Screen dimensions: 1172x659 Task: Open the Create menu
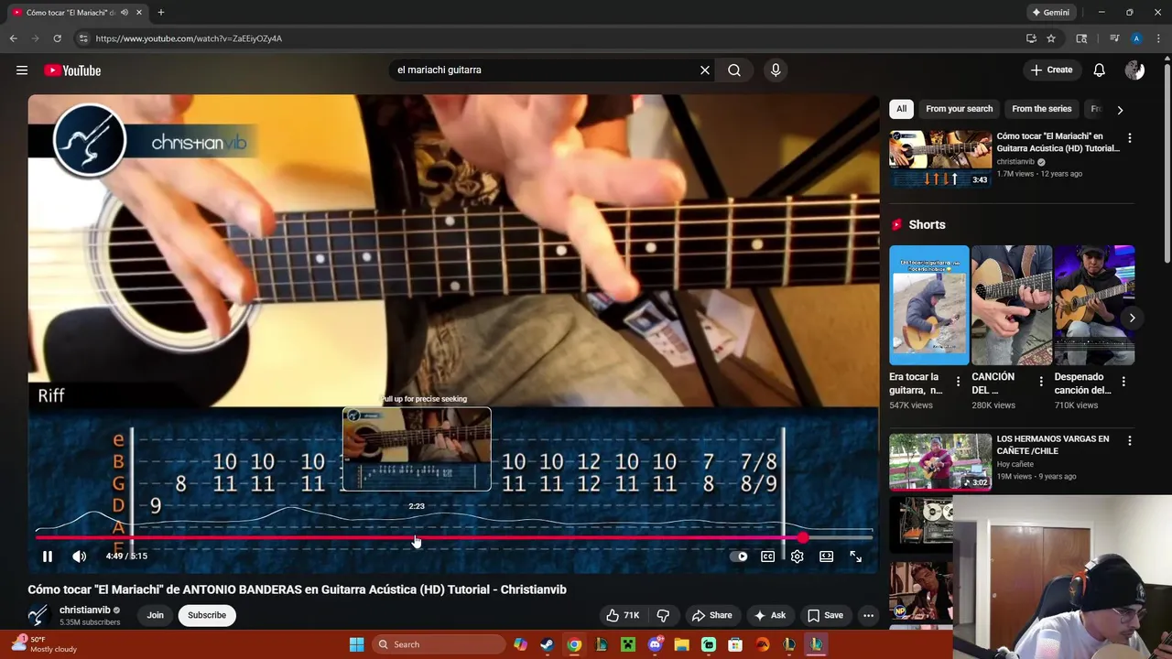tap(1051, 70)
